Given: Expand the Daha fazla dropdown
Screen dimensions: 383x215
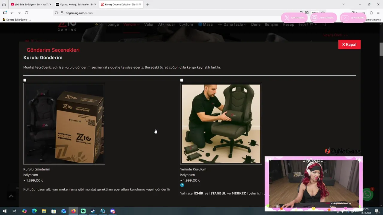Looking at the screenshot, I should [x=232, y=24].
